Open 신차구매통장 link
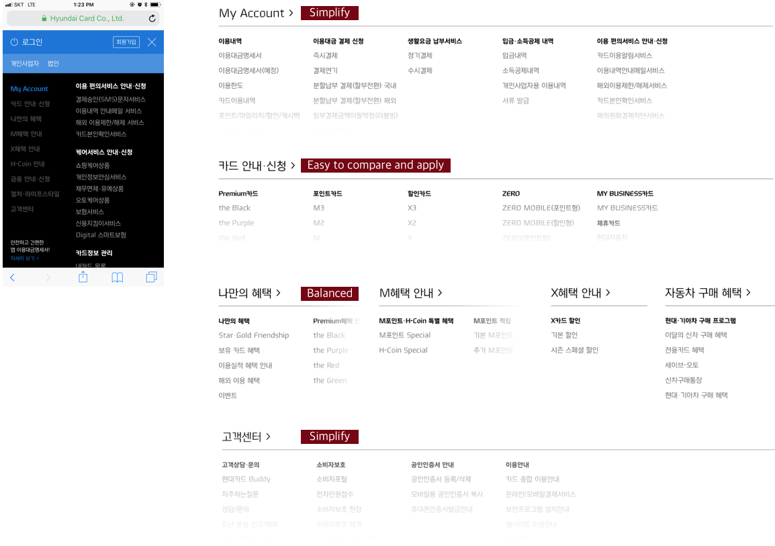775x546 pixels. 684,380
